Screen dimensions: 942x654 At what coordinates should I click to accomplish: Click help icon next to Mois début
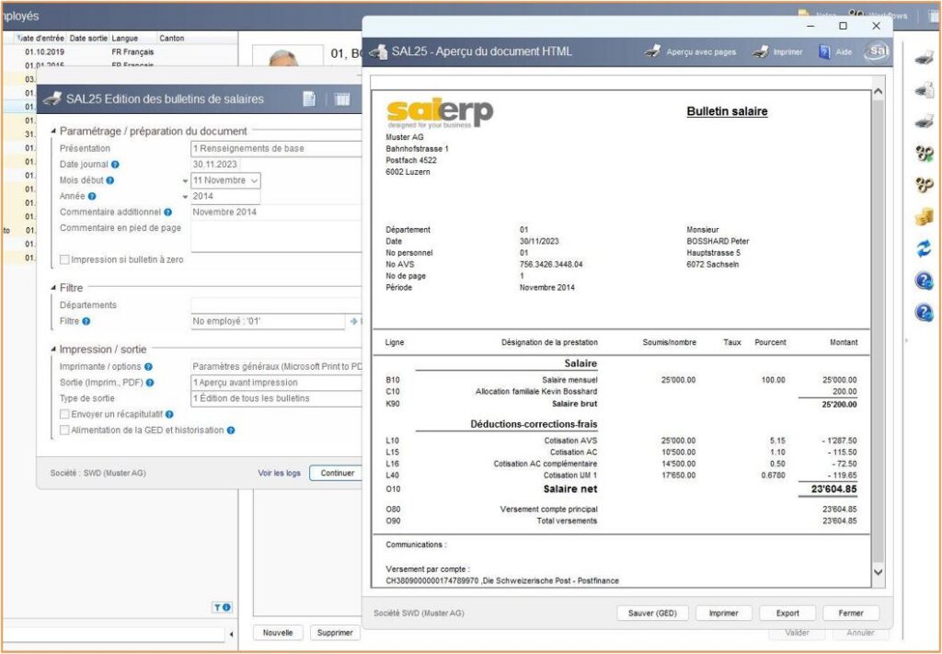point(110,180)
